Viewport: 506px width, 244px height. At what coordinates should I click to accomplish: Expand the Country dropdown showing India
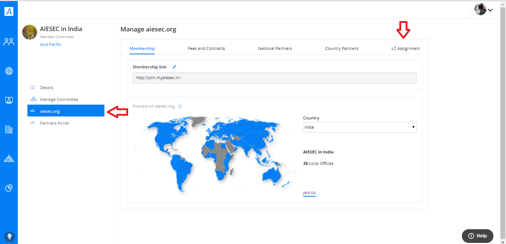pos(360,127)
